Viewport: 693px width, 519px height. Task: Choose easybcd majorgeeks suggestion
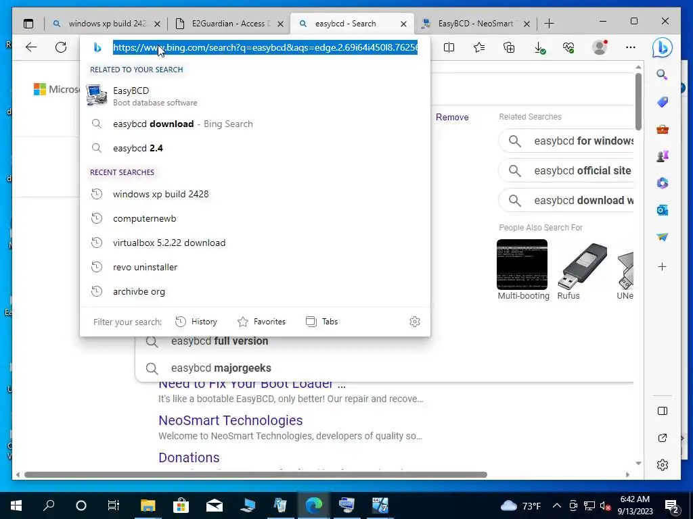tap(221, 368)
